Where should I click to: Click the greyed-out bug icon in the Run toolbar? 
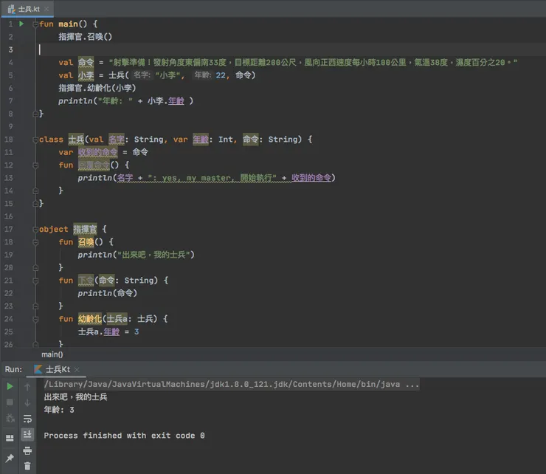point(10,418)
